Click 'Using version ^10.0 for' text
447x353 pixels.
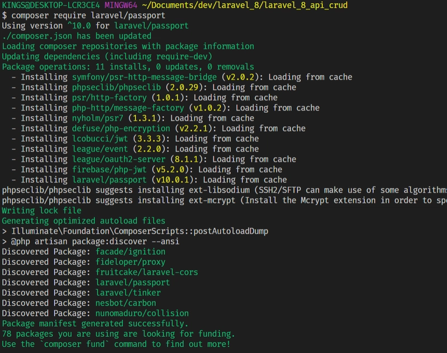55,26
